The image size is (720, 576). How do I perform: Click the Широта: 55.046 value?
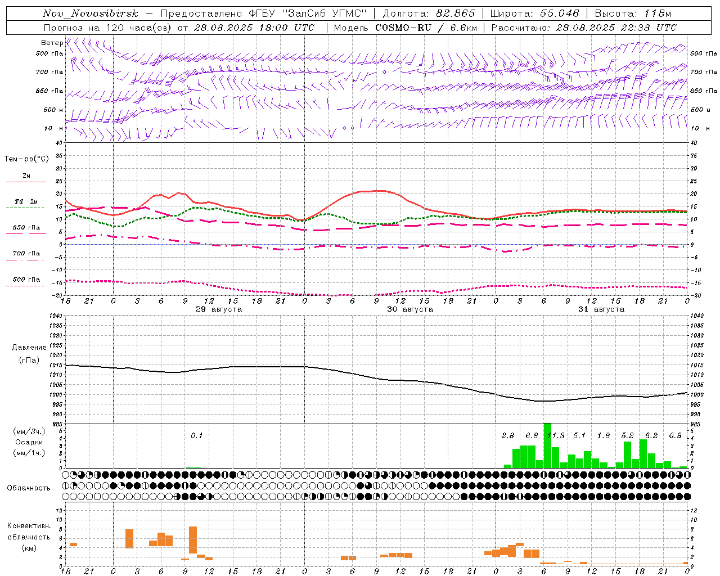[534, 13]
